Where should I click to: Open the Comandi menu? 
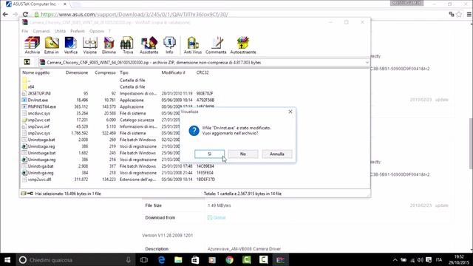click(x=41, y=31)
